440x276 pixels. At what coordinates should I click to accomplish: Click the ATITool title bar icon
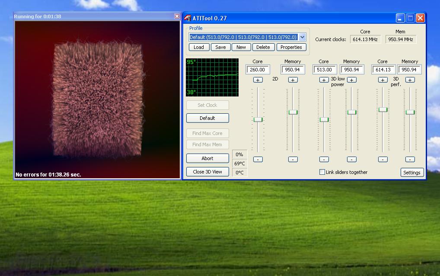pos(188,18)
